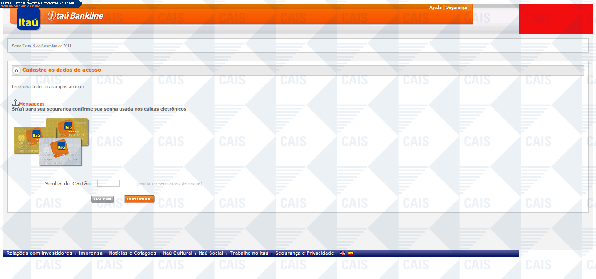596x279 pixels.
Task: Visit Itaú Cultural from the footer
Action: click(178, 253)
